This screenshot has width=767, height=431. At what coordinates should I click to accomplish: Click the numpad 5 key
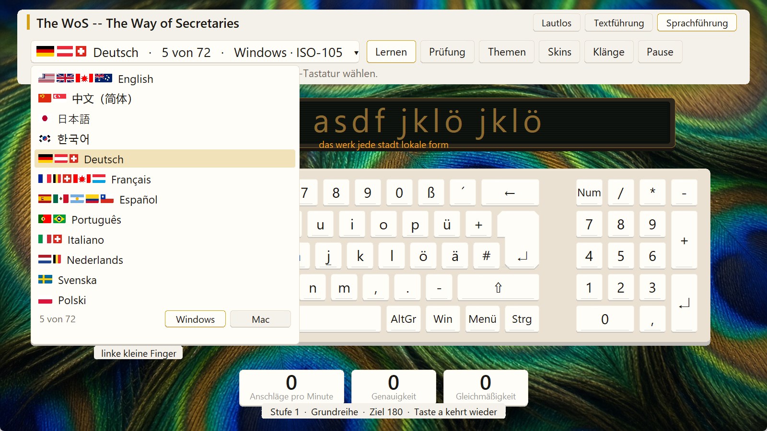pos(621,256)
